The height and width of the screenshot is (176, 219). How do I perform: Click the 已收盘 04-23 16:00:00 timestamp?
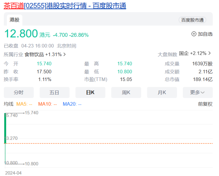(40, 46)
